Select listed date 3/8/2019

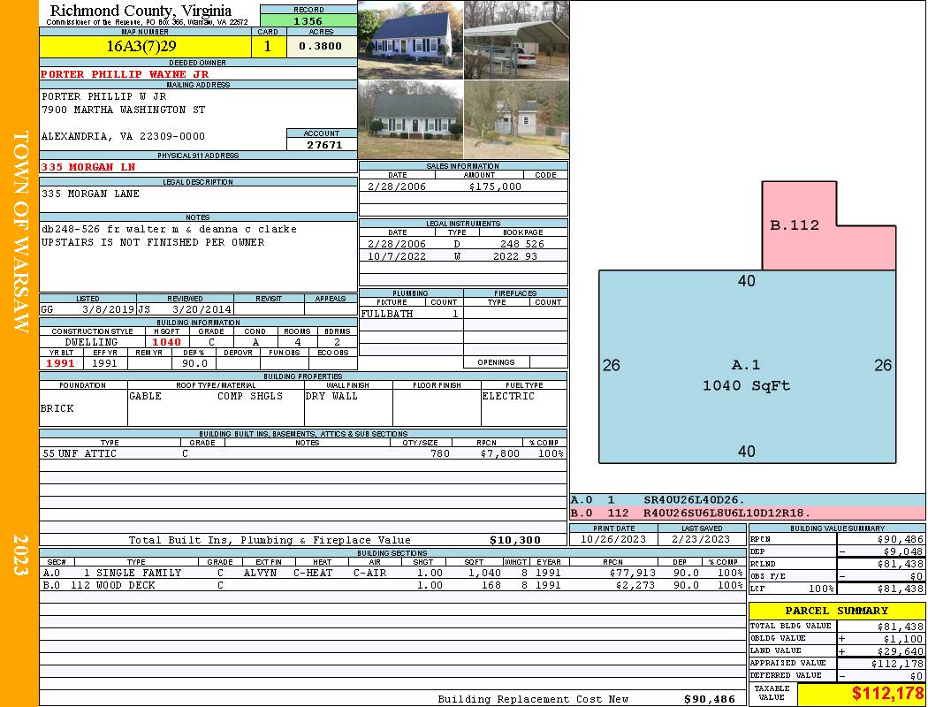click(108, 309)
